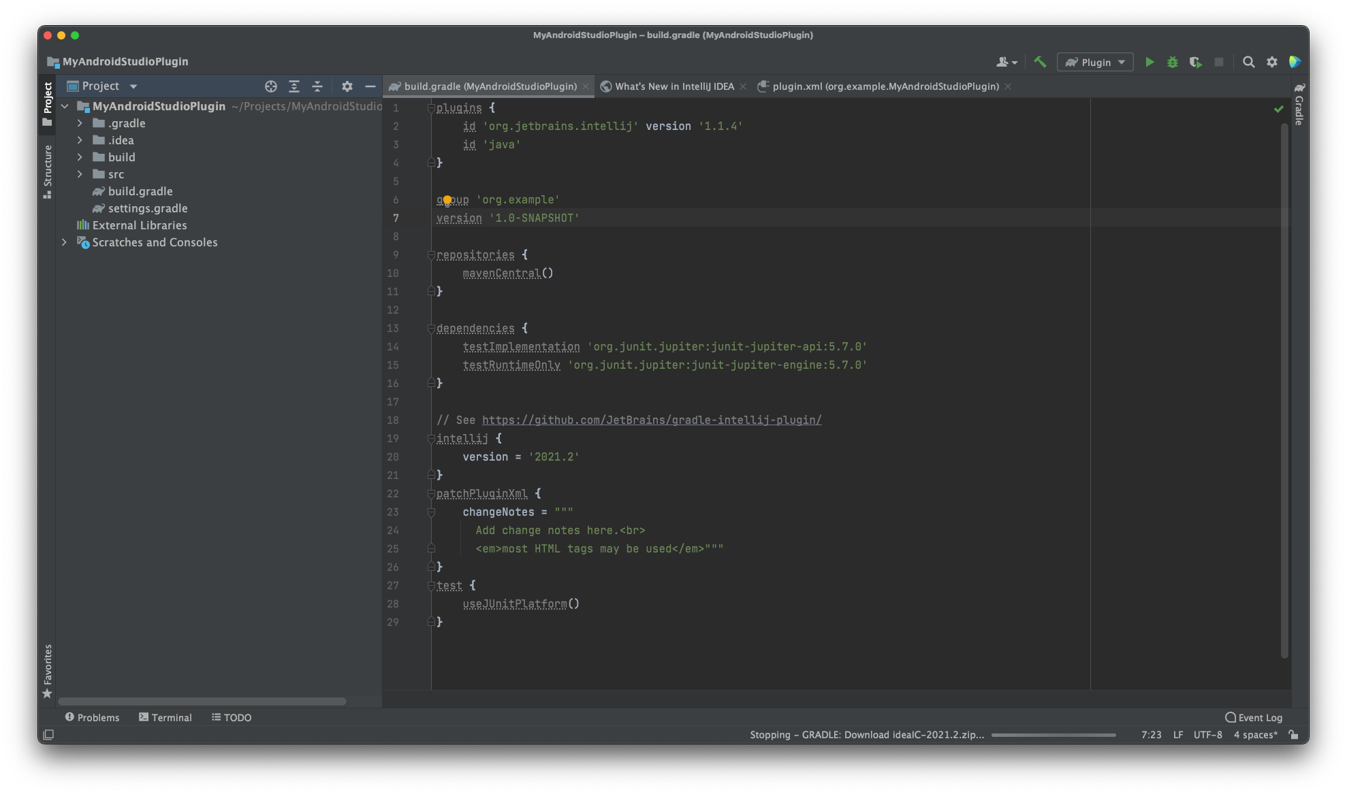1347x794 pixels.
Task: Expand the src folder
Action: pyautogui.click(x=80, y=174)
